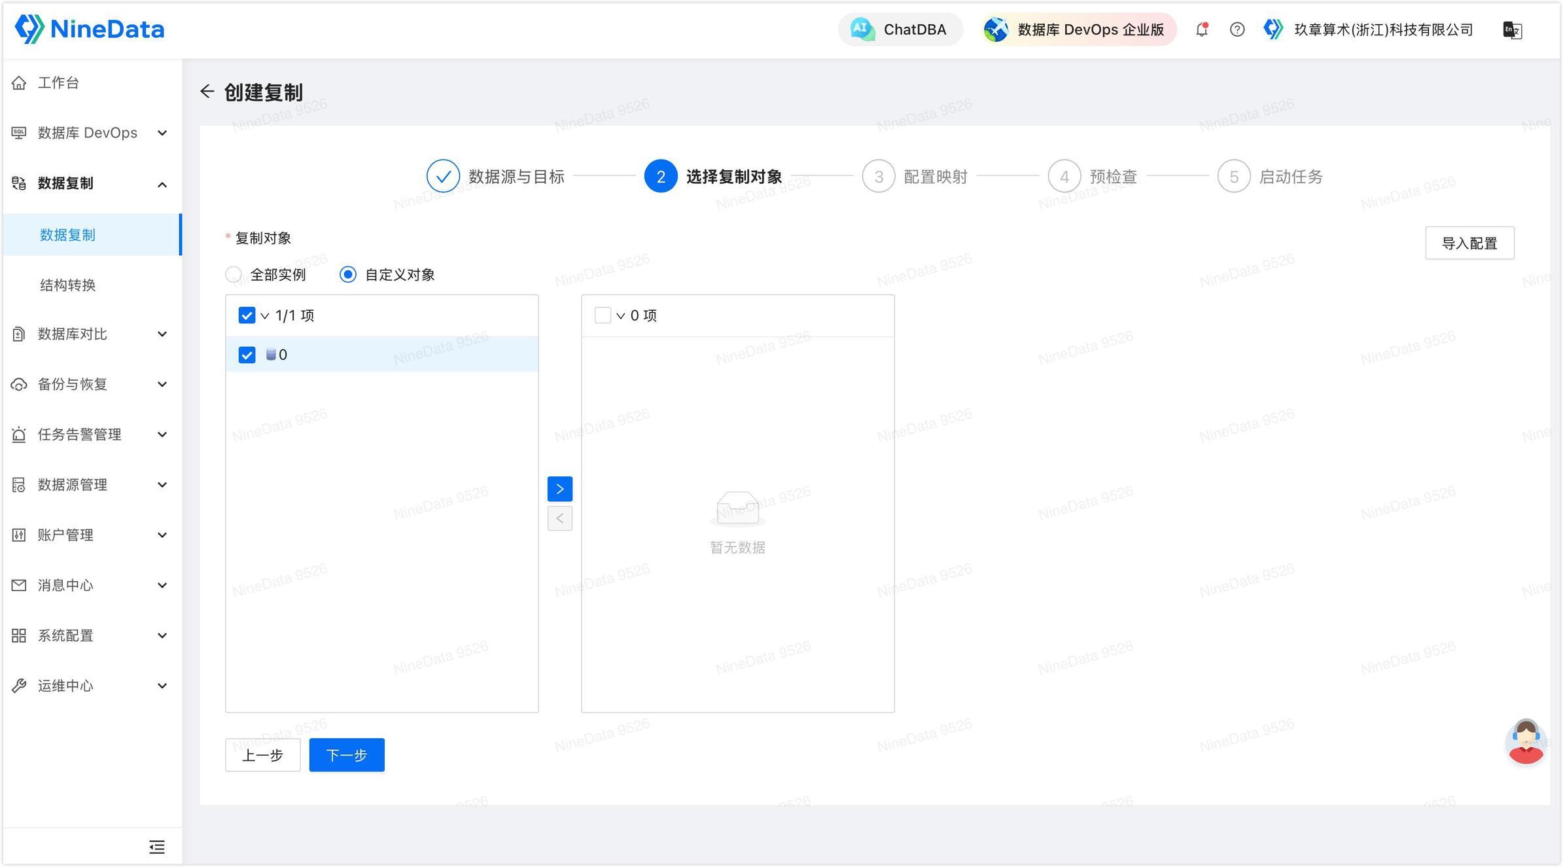Click the 运维中心 wrench icon
The height and width of the screenshot is (867, 1563).
[x=19, y=686]
